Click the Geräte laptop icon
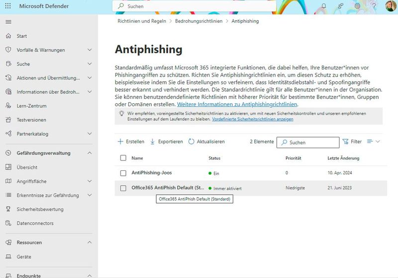Image resolution: width=398 pixels, height=278 pixels. tap(8, 257)
